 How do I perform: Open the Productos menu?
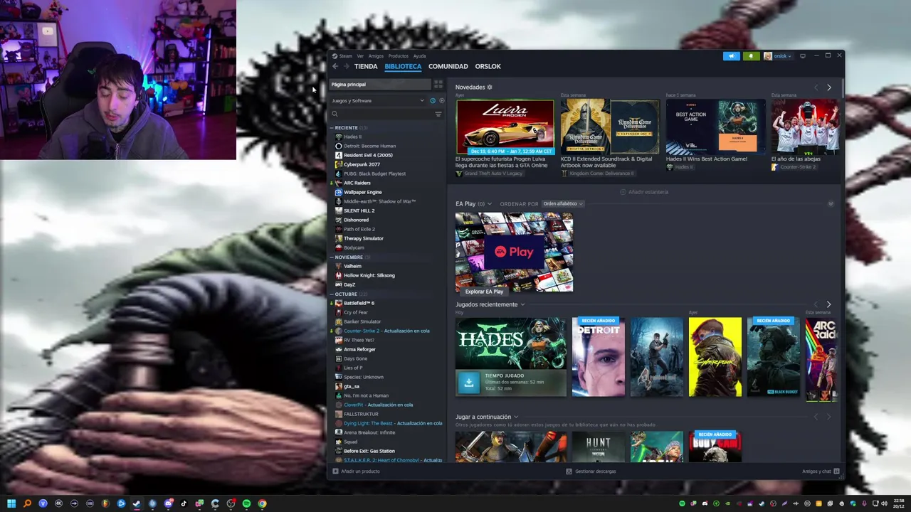tap(399, 56)
